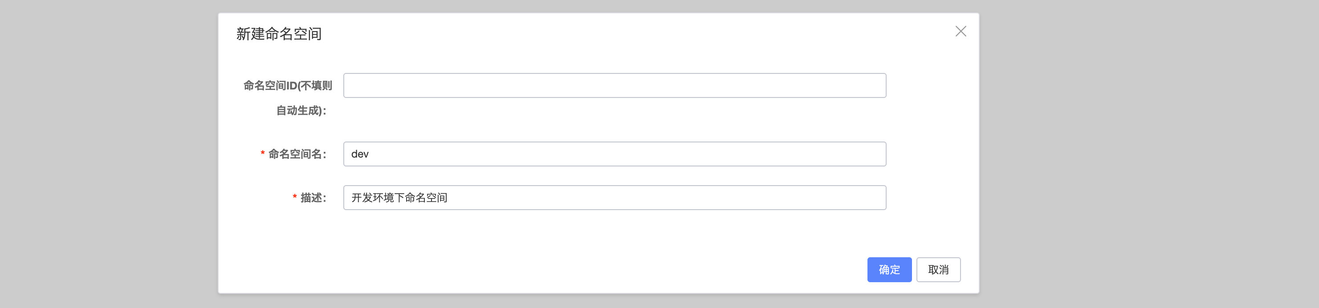Click the gray overlay left of dialog

[109, 154]
